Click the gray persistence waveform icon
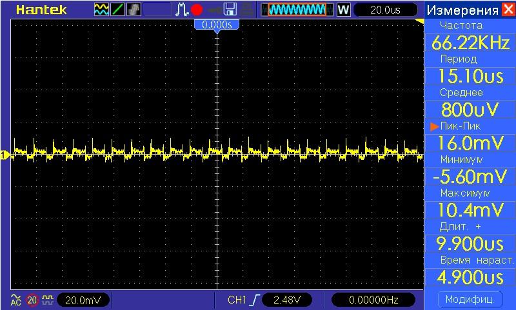The image size is (516, 310). 134,10
